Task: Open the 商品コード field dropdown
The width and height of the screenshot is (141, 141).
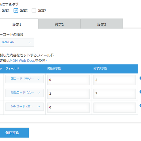Action: pyautogui.click(x=25, y=93)
